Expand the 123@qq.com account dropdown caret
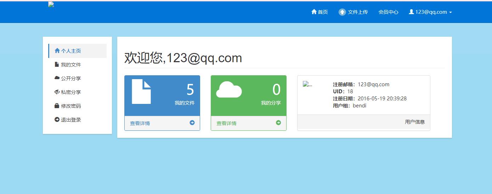The height and width of the screenshot is (194, 492). (x=451, y=12)
